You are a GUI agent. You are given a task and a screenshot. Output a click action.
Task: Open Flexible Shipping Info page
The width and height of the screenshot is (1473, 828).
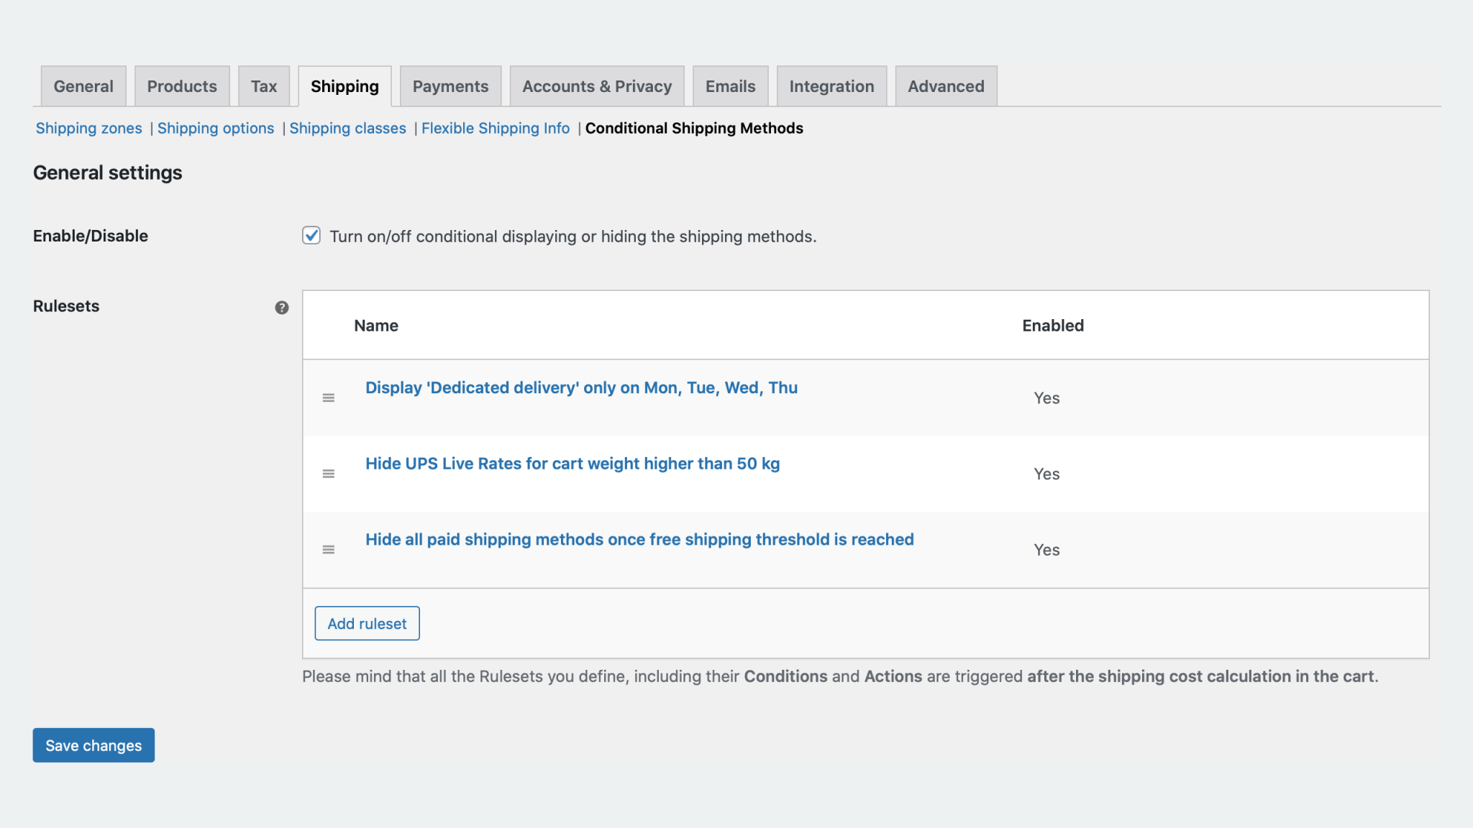click(495, 128)
